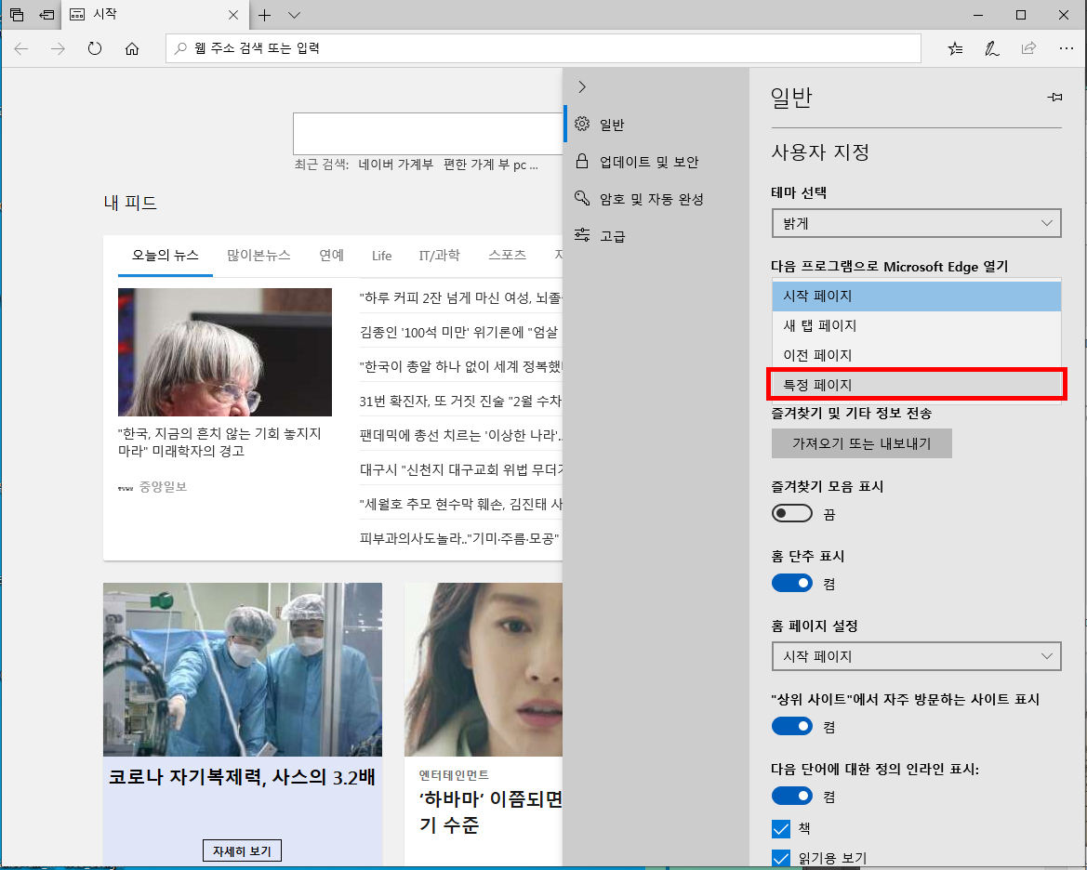Toggle 정의 인라인 표시 switch
1087x870 pixels.
point(791,796)
